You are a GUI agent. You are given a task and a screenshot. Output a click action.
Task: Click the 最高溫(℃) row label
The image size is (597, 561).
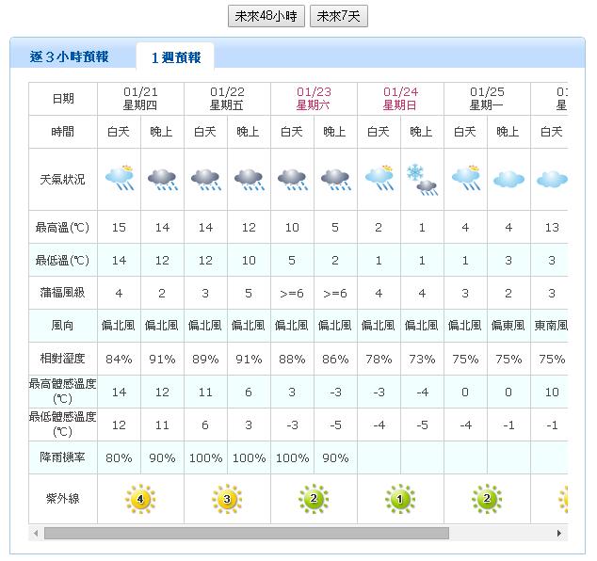pos(62,228)
